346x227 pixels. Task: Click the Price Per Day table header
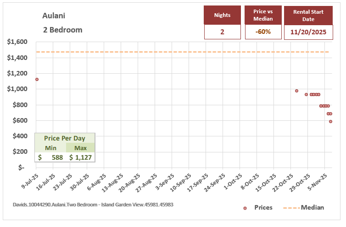click(x=65, y=138)
